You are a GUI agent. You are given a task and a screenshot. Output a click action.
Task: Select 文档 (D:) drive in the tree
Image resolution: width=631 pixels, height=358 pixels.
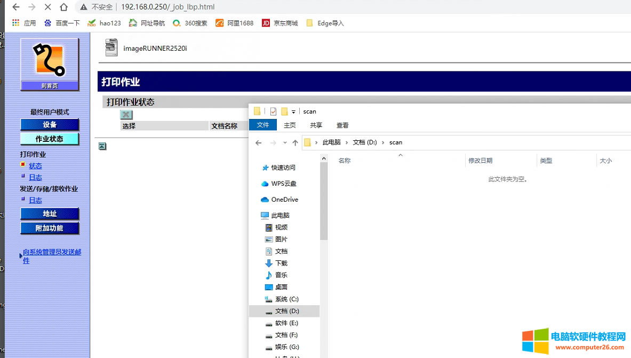point(287,311)
